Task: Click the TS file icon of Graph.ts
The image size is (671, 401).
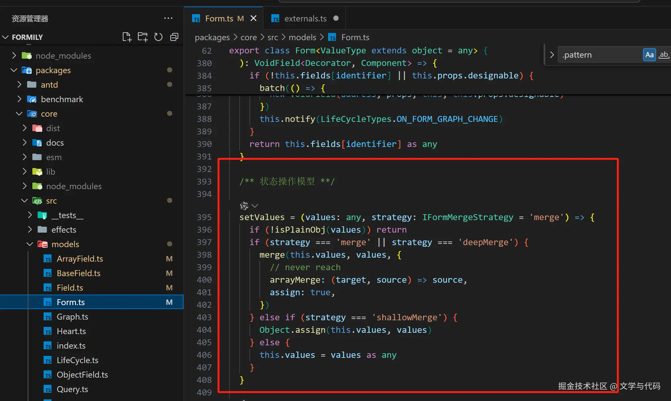Action: pos(48,317)
